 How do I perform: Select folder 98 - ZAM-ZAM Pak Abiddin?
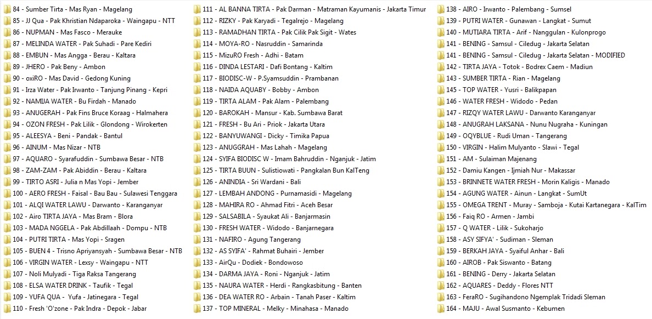tap(75, 170)
